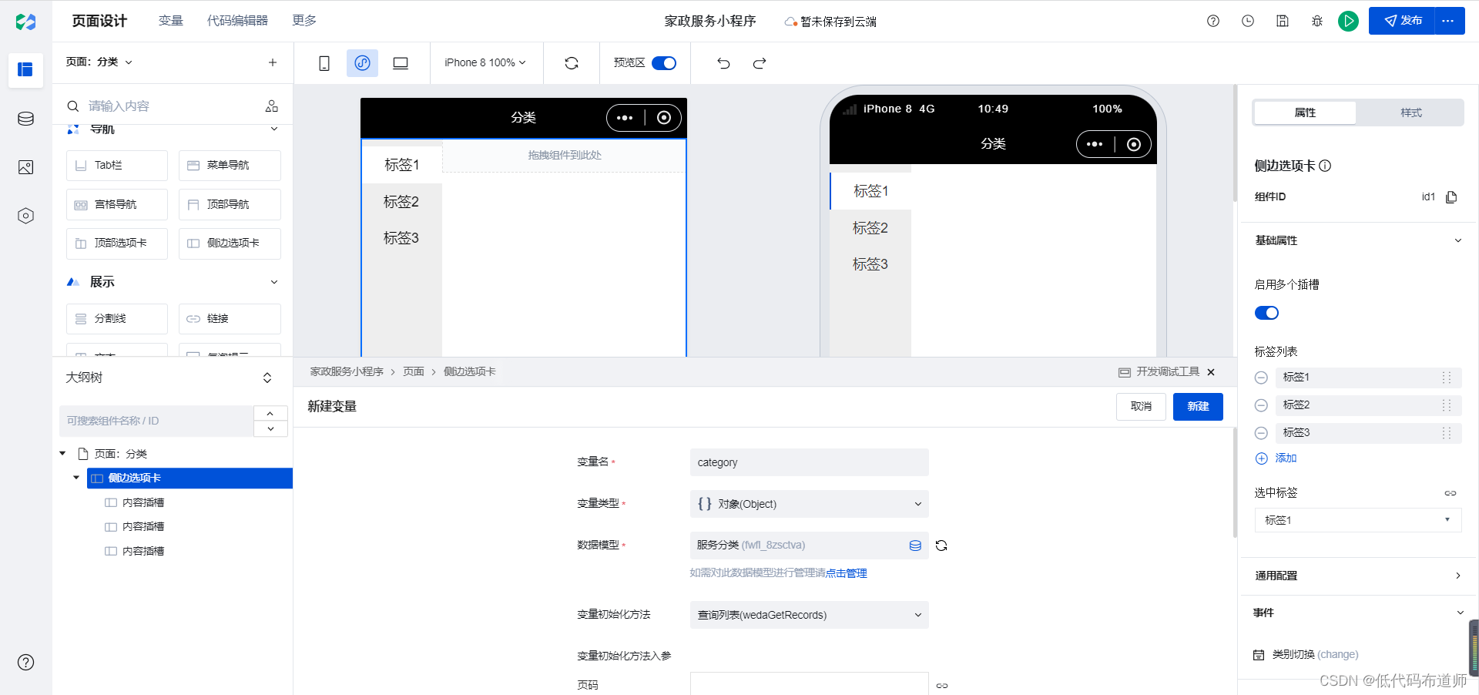The width and height of the screenshot is (1479, 695).
Task: Click 新建 to create the variable
Action: (x=1198, y=407)
